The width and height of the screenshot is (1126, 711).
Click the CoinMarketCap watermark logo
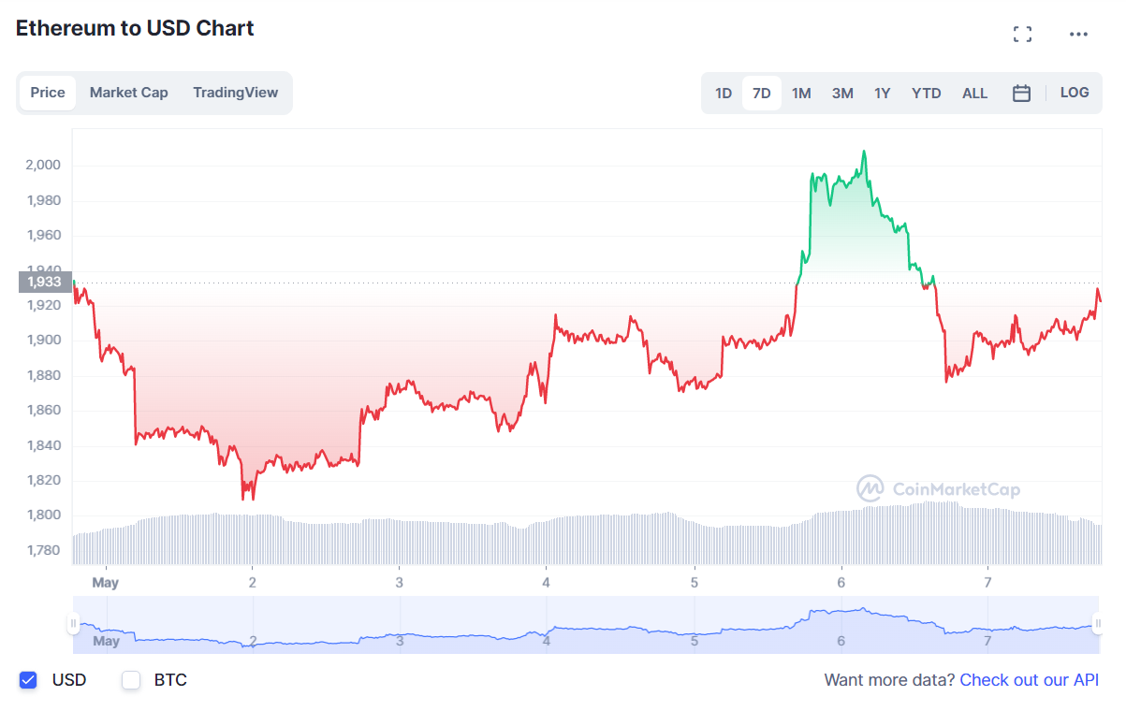click(x=938, y=488)
